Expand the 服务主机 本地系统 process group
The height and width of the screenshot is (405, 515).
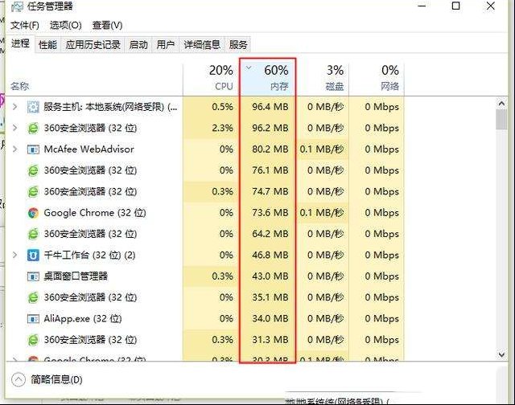pos(14,107)
